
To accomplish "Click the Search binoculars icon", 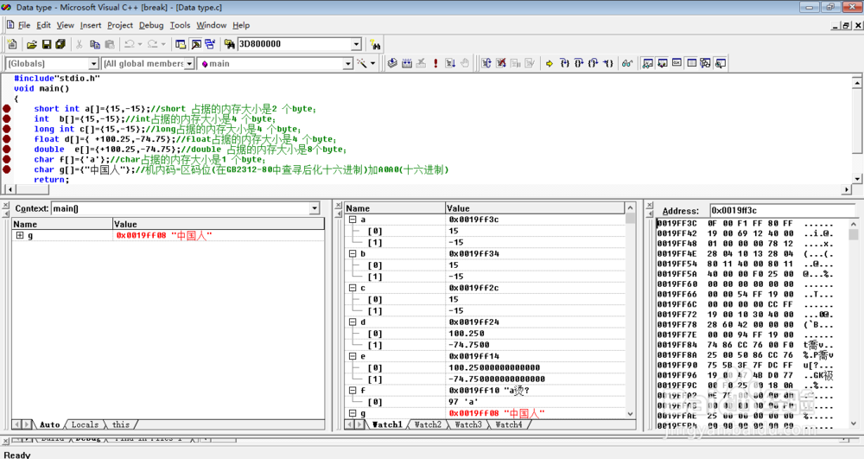I will (x=375, y=44).
